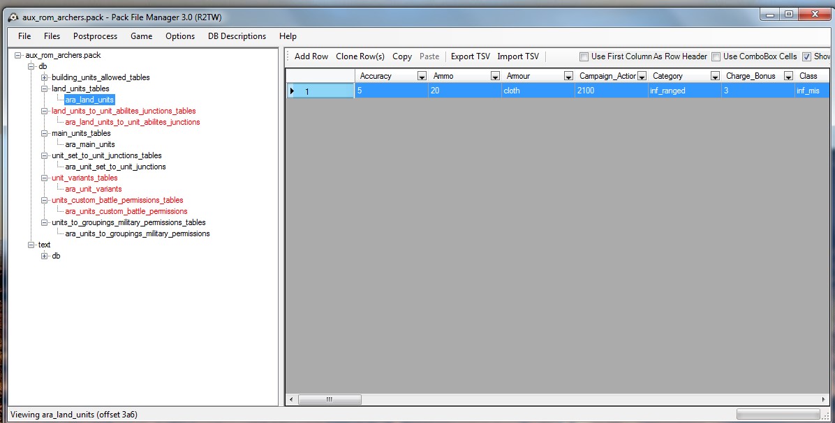The height and width of the screenshot is (423, 835).
Task: Enable Use ComboBox Cells checkbox
Action: (716, 56)
